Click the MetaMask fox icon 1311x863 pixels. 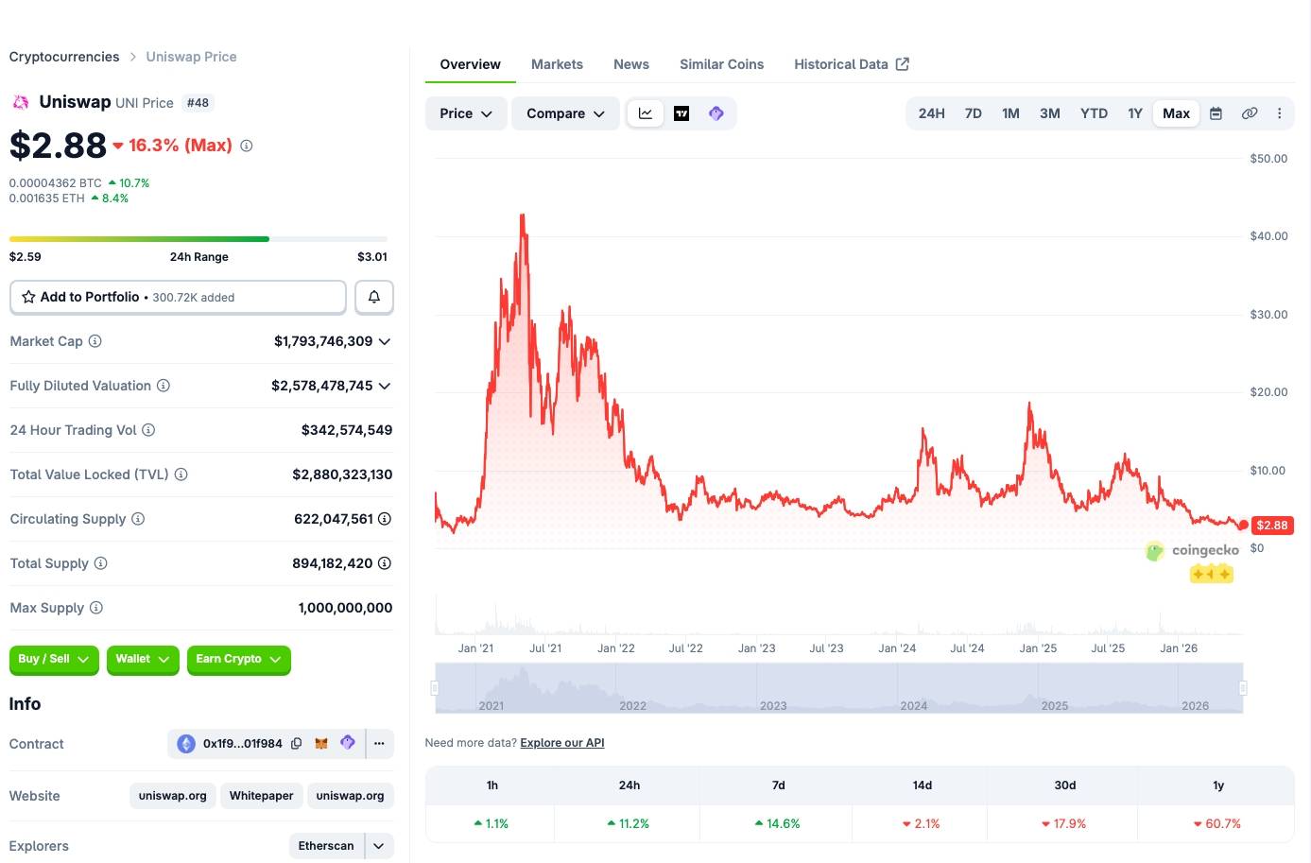[321, 744]
